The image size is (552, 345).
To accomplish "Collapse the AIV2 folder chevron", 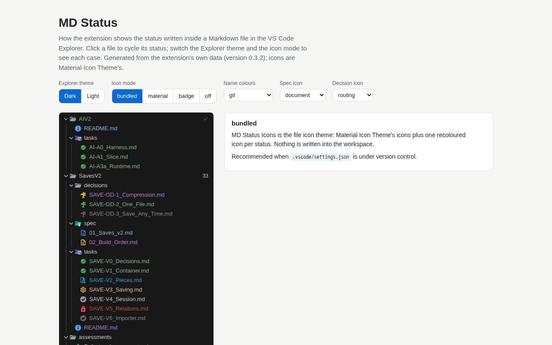I will [66, 119].
